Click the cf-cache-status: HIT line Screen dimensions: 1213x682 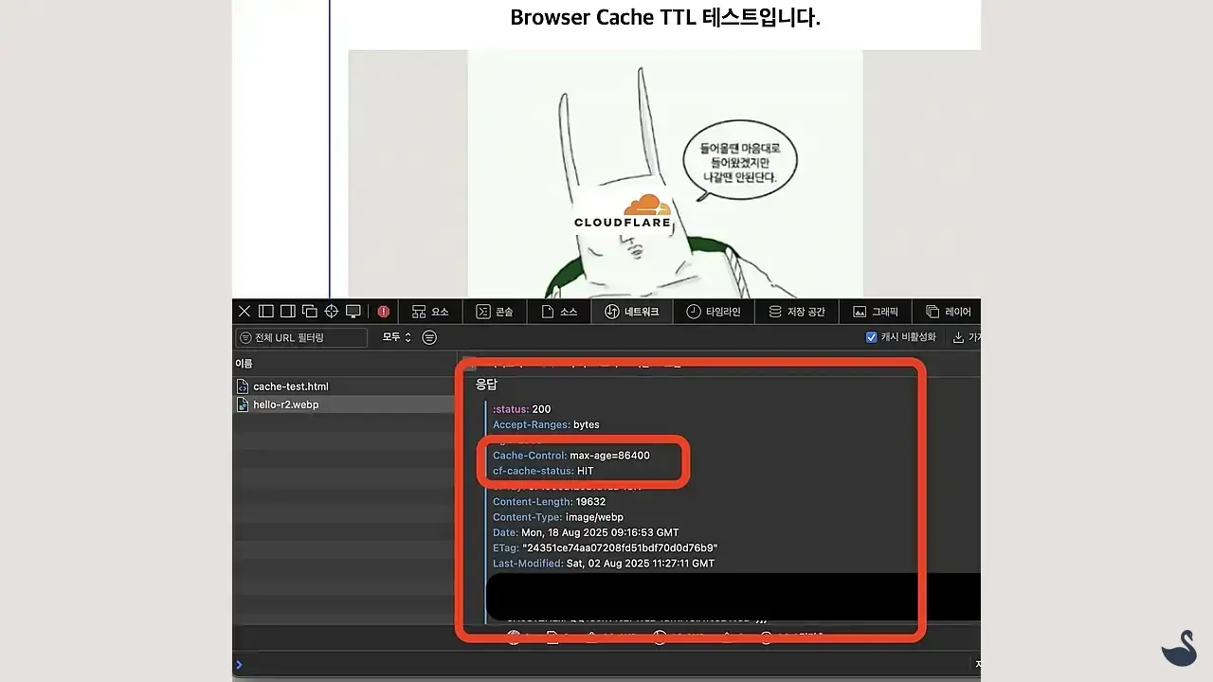click(543, 471)
